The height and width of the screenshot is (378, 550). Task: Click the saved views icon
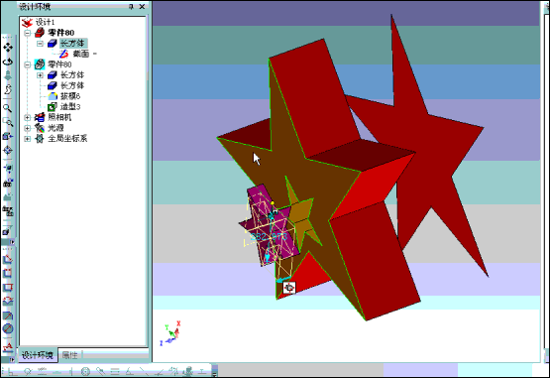coord(8,211)
